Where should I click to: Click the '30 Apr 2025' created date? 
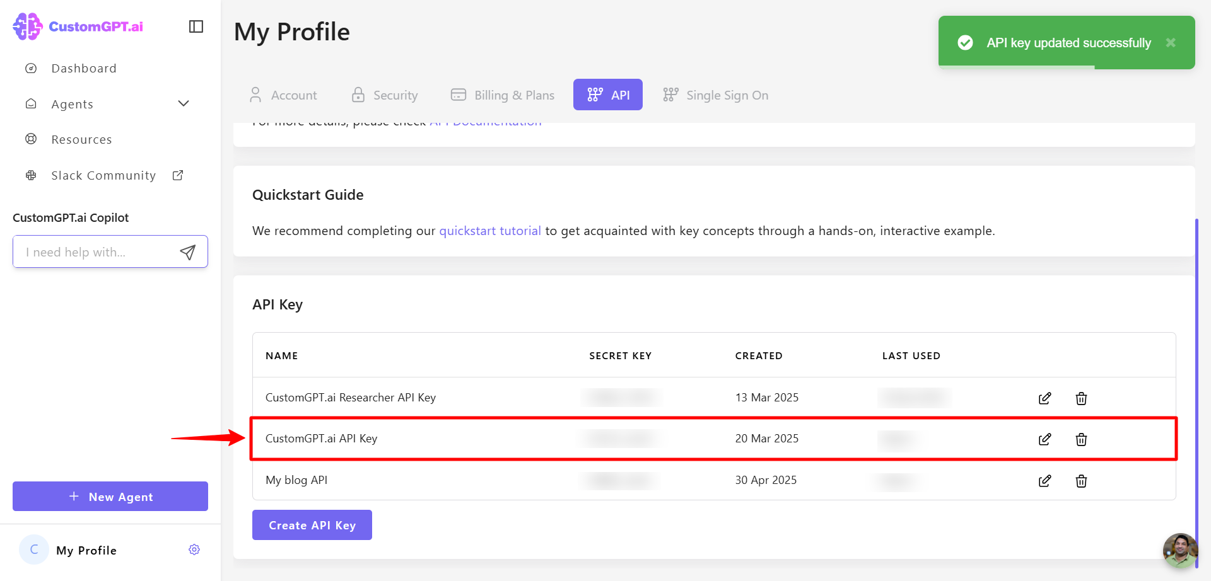point(766,480)
